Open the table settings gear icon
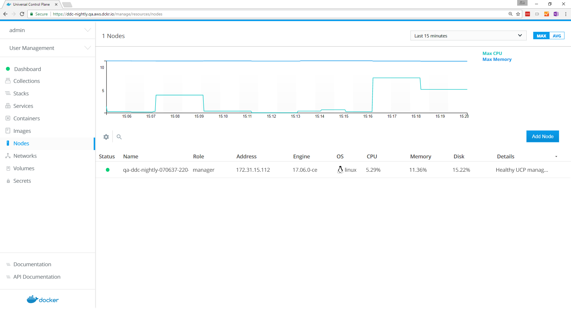The height and width of the screenshot is (309, 571). 106,137
